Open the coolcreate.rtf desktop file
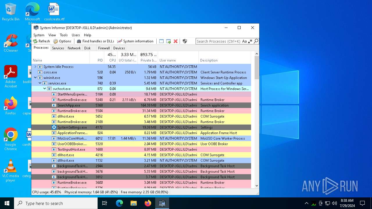 (x=54, y=12)
